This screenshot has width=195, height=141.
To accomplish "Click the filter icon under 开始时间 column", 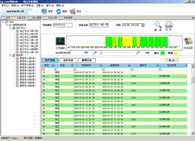I will 75,69.
